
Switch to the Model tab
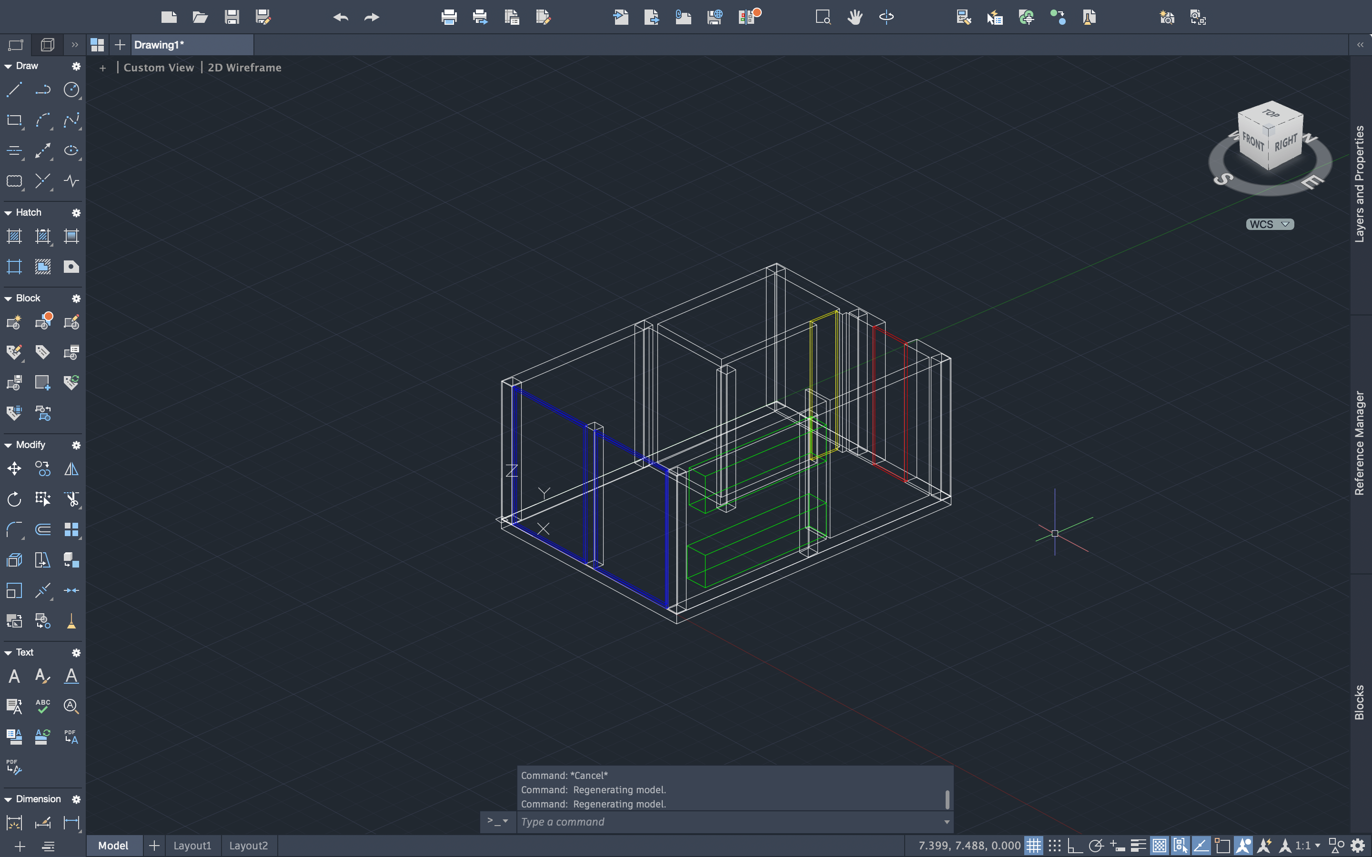[x=113, y=846]
